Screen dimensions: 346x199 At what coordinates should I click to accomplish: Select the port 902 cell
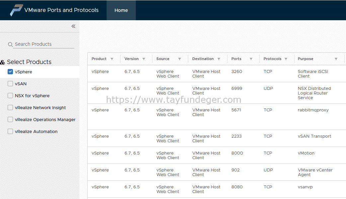click(x=235, y=170)
